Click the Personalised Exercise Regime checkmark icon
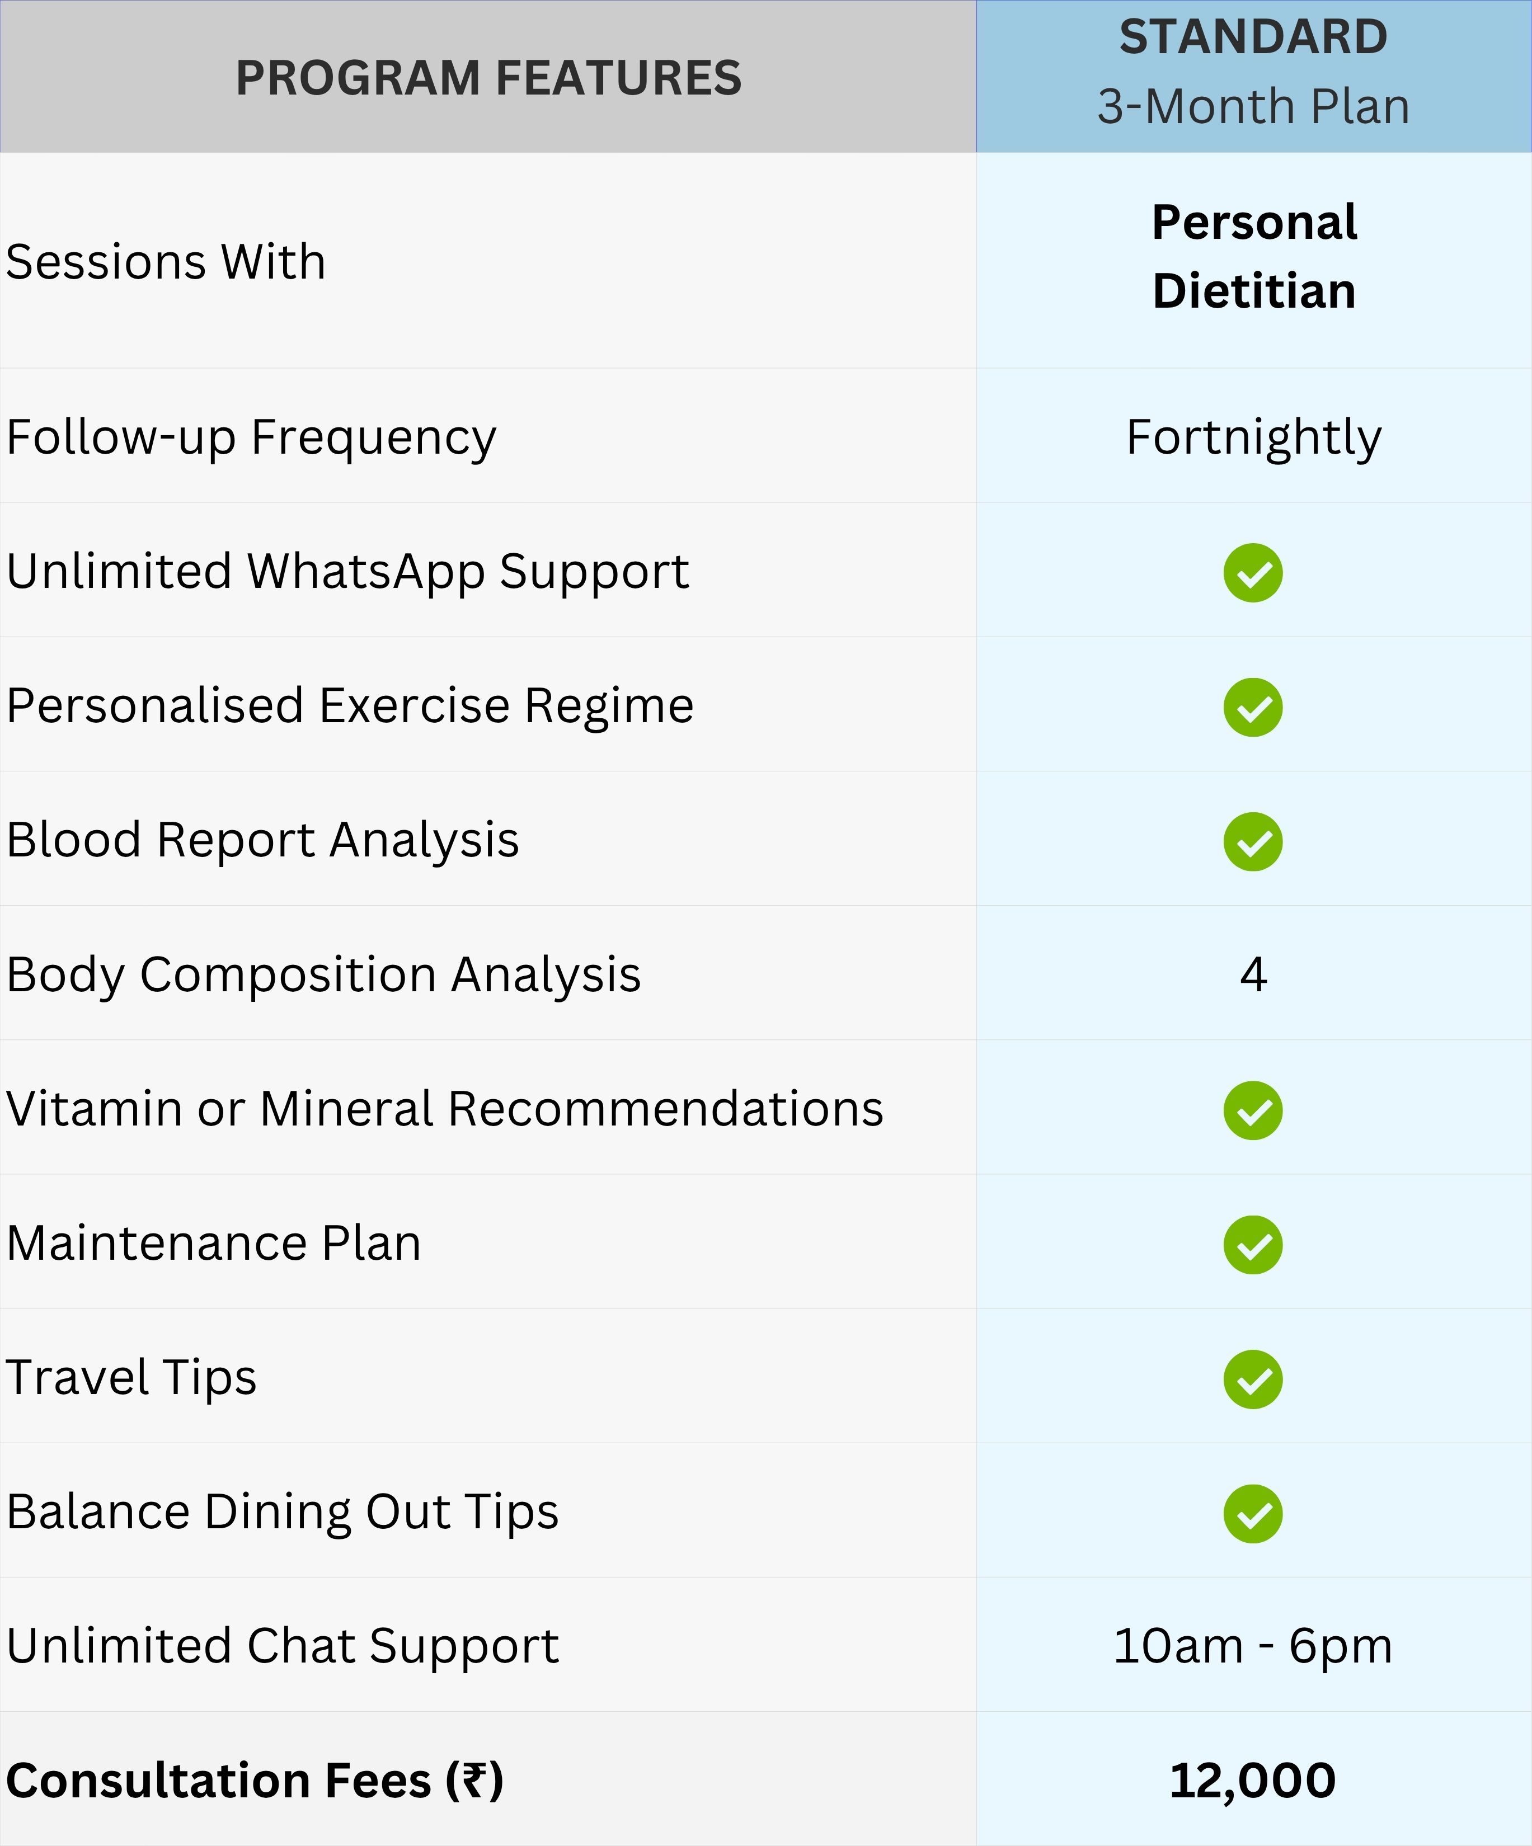Viewport: 1532px width, 1846px height. (x=1252, y=708)
